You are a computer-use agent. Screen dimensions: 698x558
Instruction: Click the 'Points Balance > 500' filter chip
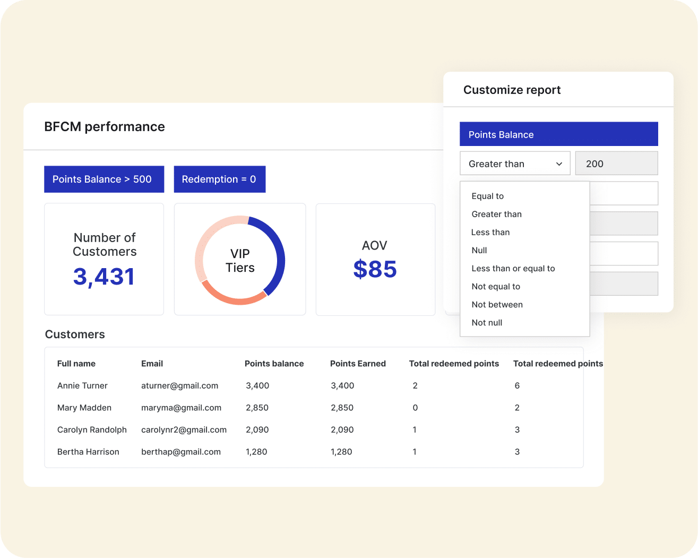point(104,179)
